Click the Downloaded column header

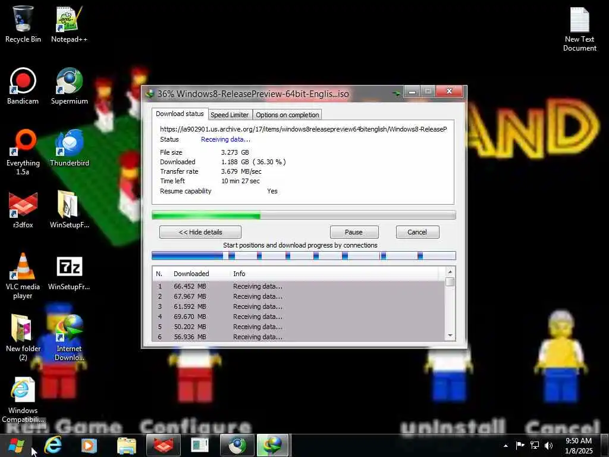[192, 274]
